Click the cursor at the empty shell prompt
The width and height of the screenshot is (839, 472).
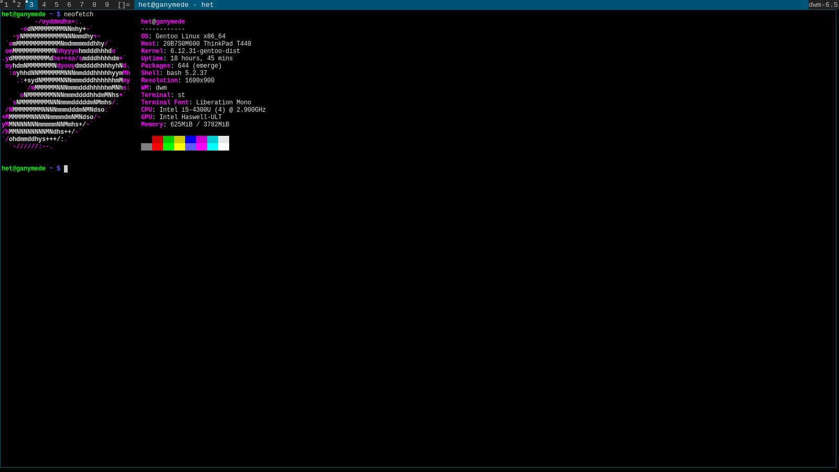[66, 169]
